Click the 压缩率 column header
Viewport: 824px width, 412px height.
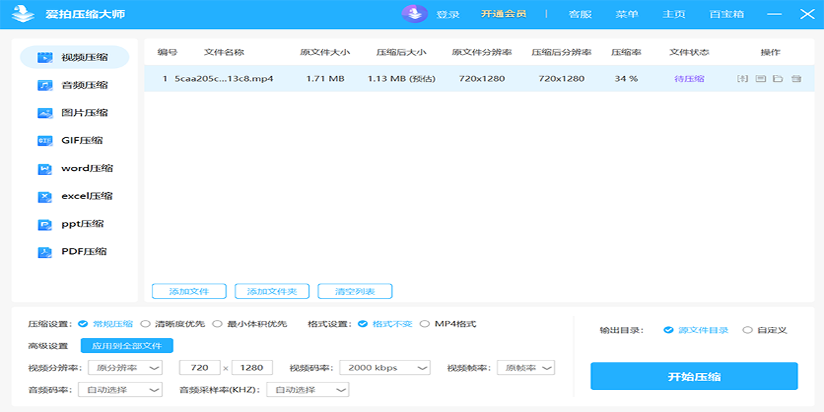click(x=626, y=52)
